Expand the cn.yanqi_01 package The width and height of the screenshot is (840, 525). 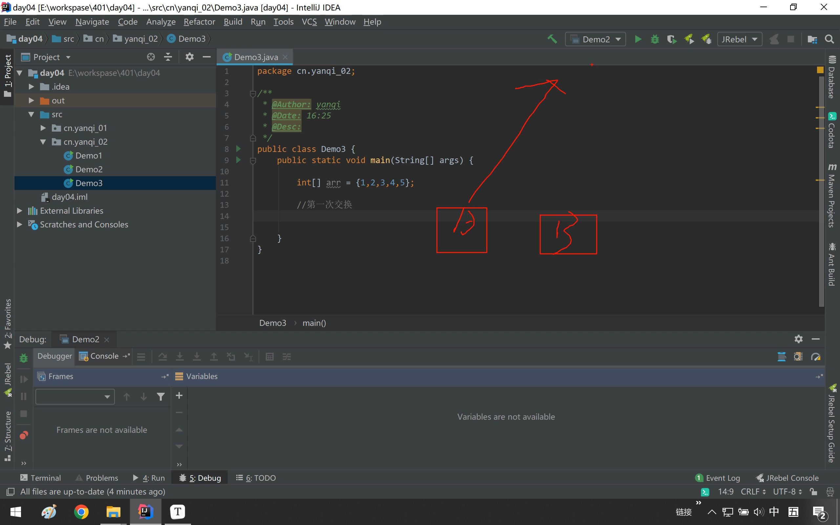click(43, 128)
